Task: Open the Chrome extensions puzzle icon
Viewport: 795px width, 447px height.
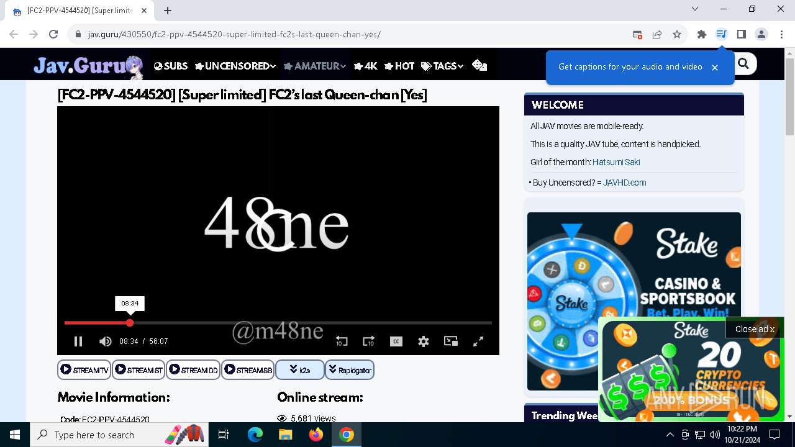Action: point(702,34)
